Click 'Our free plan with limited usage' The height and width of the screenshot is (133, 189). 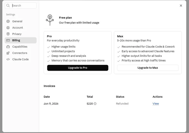pyautogui.click(x=79, y=23)
